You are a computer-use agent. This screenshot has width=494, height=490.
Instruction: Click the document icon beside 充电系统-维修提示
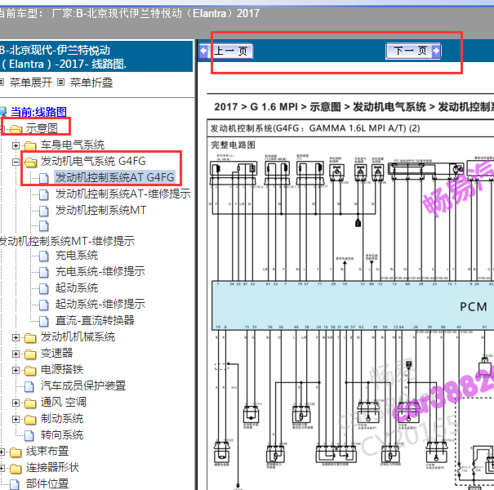[x=44, y=272]
